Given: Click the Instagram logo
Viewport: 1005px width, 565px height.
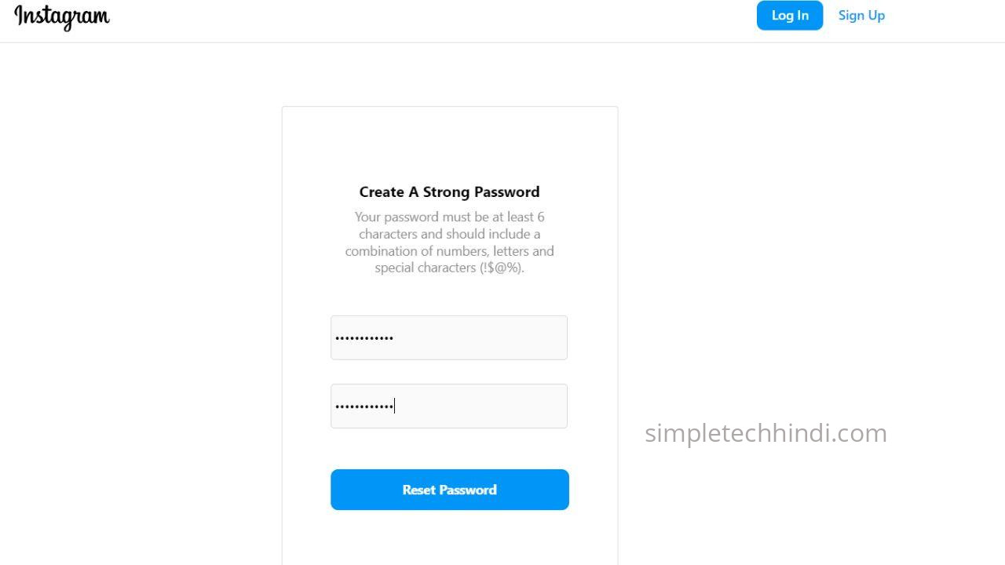Looking at the screenshot, I should [62, 16].
